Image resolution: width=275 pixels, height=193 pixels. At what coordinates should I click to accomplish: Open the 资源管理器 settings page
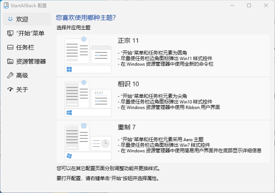[31, 61]
